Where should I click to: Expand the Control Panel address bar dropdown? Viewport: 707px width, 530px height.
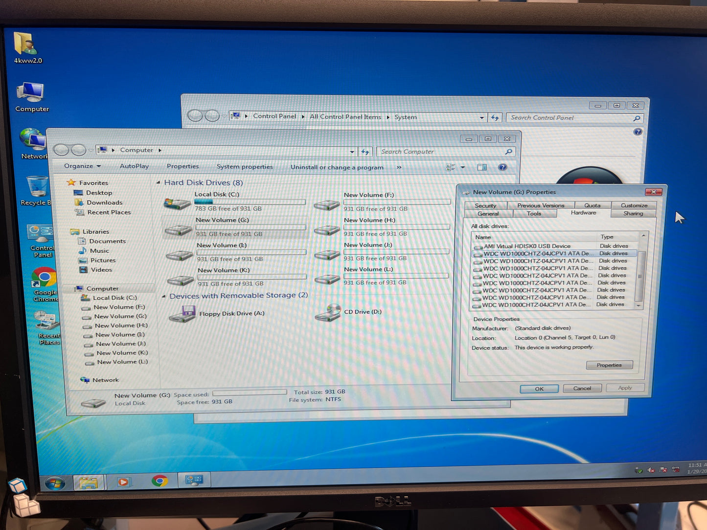click(481, 118)
